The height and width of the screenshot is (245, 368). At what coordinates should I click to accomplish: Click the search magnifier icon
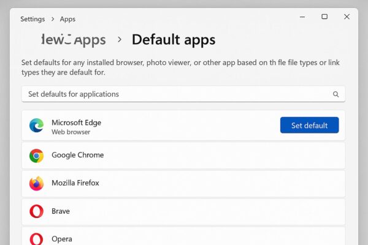coord(335,94)
